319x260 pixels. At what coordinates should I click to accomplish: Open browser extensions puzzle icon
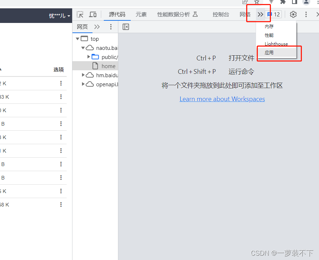click(283, 2)
